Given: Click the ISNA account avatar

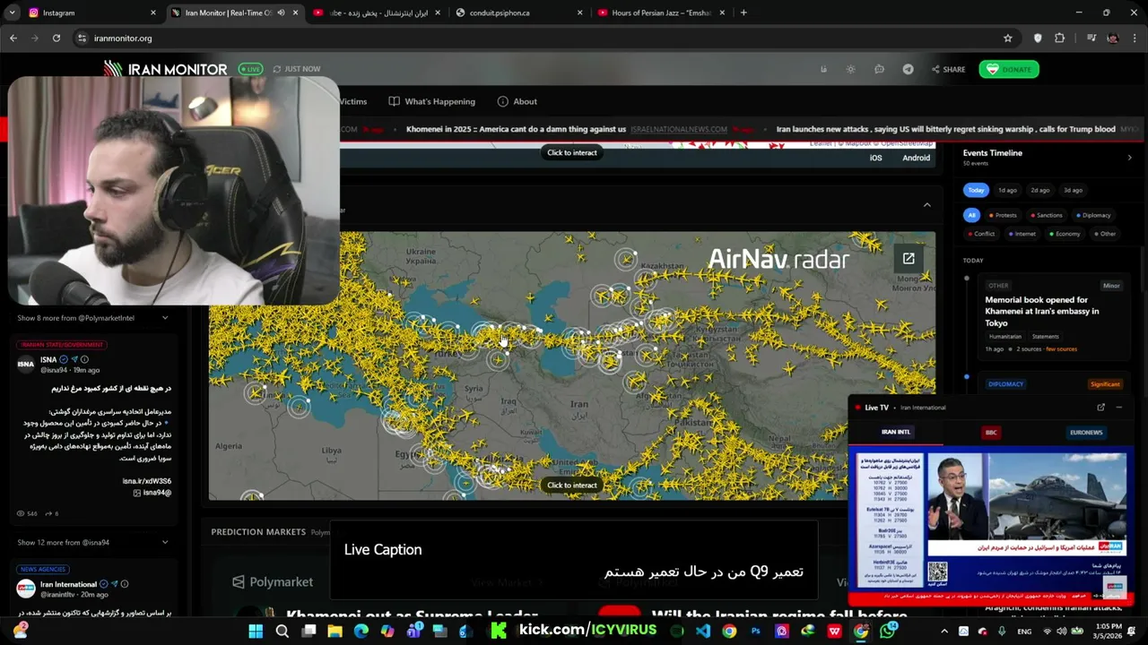Looking at the screenshot, I should point(26,364).
